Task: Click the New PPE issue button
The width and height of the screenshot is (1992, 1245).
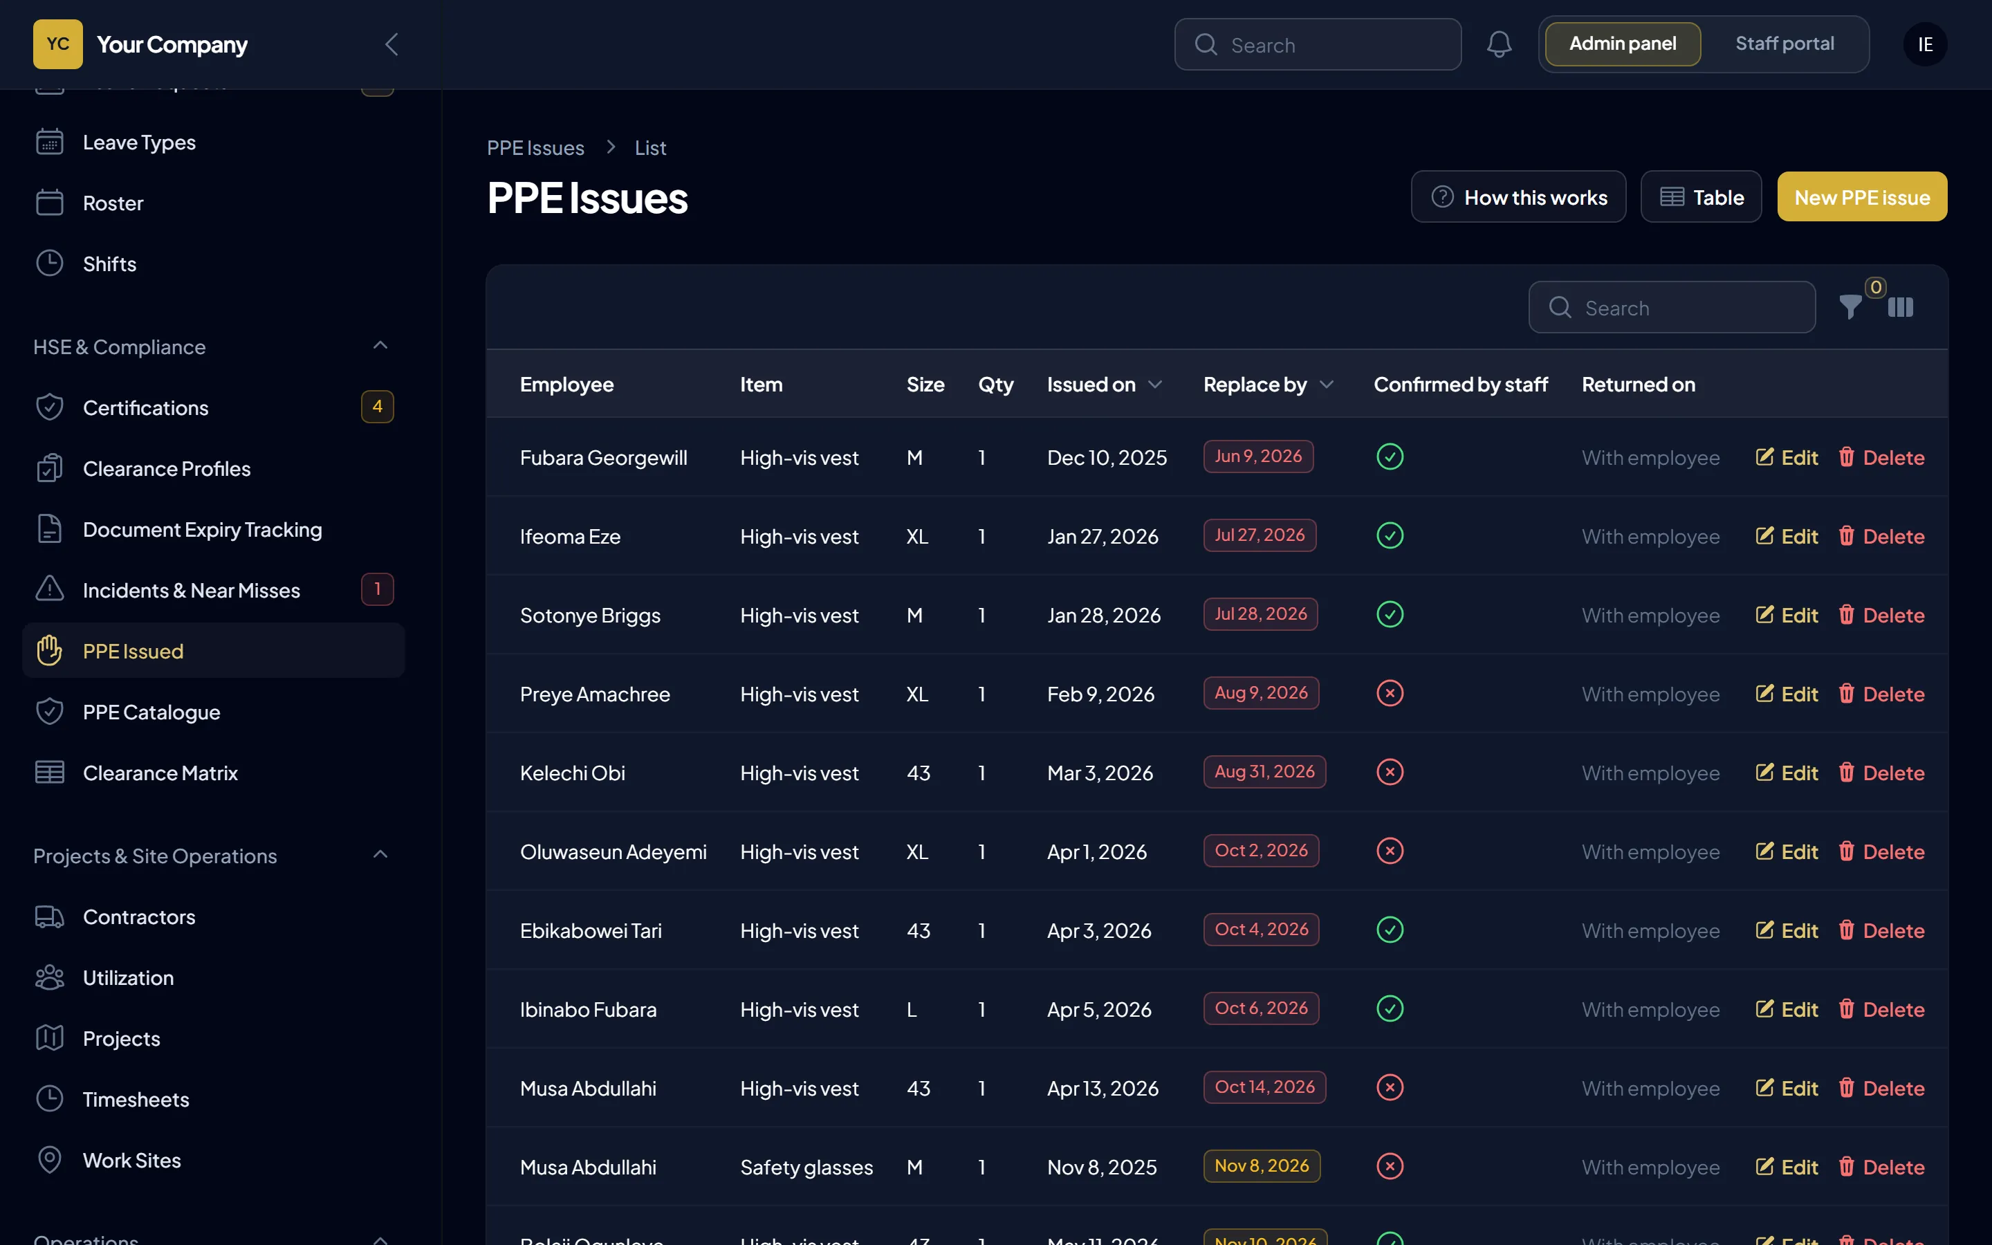Action: pyautogui.click(x=1862, y=197)
